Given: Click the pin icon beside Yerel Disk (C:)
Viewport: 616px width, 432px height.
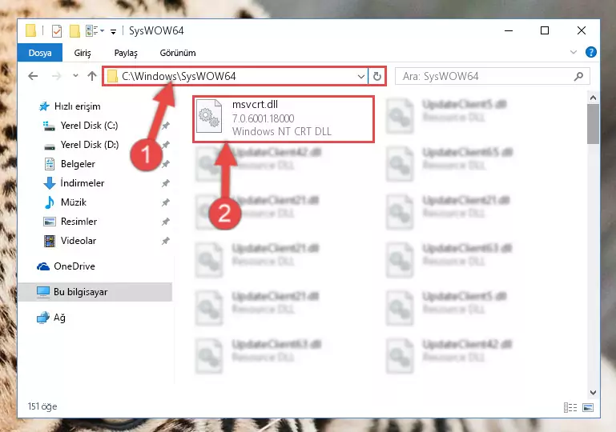Looking at the screenshot, I should click(165, 126).
